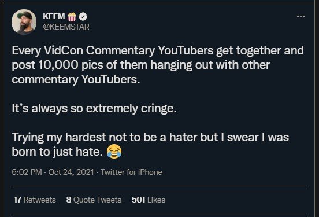Click the crying-laughing emoji in tweet
This screenshot has width=319, height=217.
click(114, 152)
